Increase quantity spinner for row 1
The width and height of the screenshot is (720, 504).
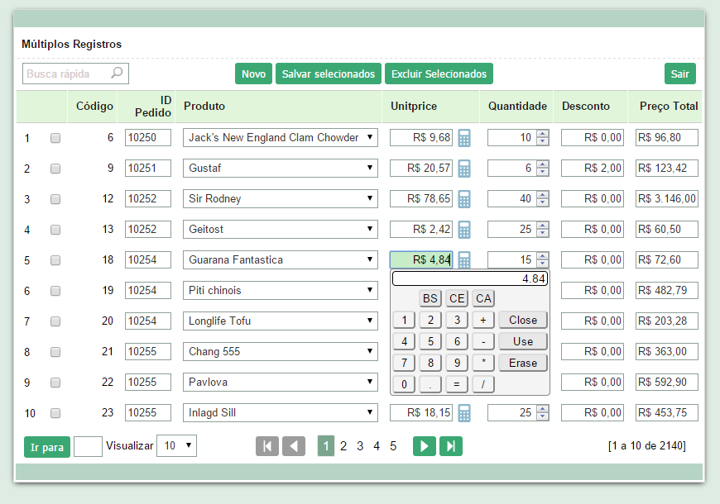point(542,134)
